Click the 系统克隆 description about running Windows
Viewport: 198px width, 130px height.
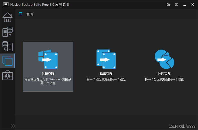click(x=48, y=81)
